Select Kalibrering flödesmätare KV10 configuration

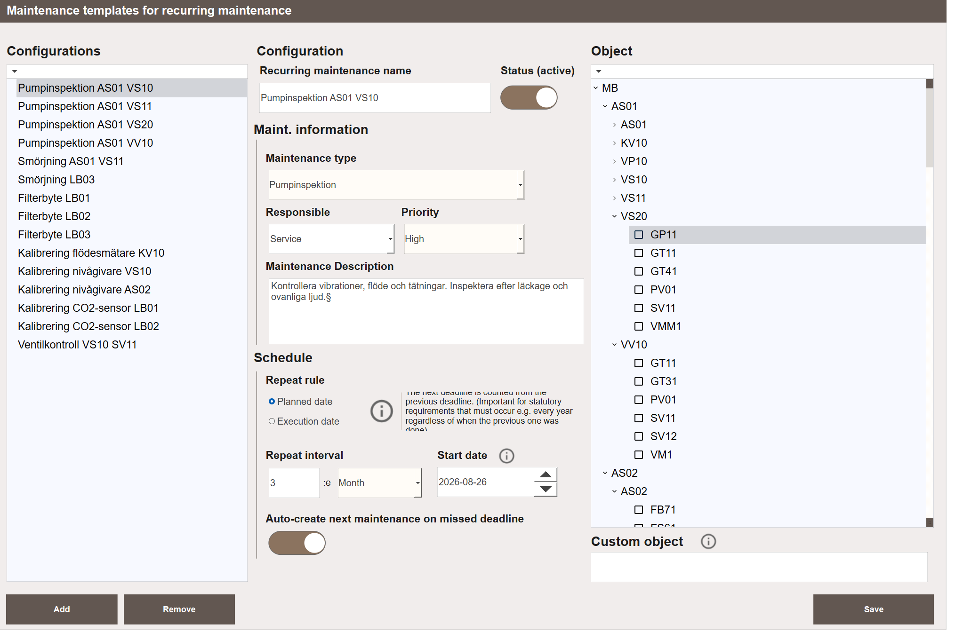132,253
